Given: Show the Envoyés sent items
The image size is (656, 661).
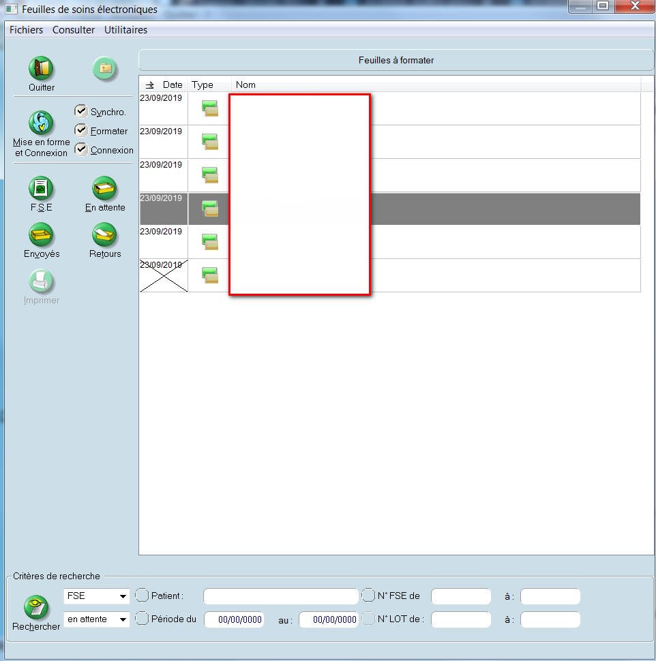Looking at the screenshot, I should pos(41,235).
